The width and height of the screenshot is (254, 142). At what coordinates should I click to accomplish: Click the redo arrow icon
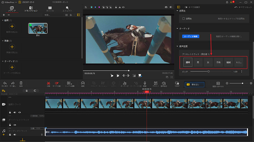pos(13,83)
